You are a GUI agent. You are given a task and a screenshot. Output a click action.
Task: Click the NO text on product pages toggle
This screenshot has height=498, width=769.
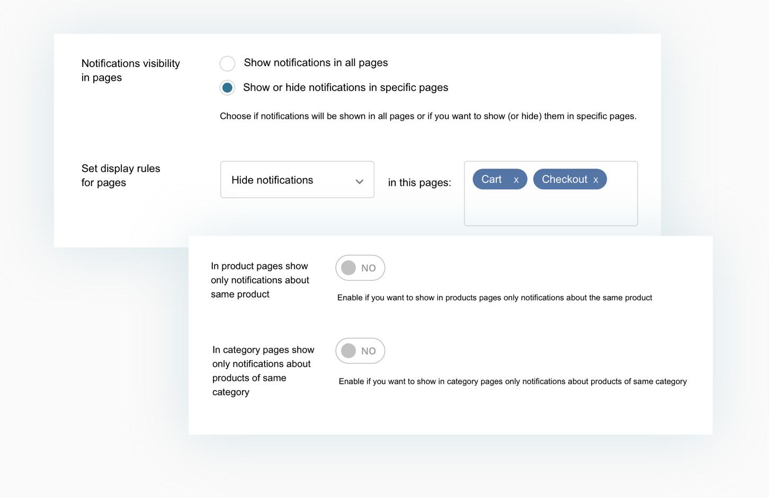point(369,268)
